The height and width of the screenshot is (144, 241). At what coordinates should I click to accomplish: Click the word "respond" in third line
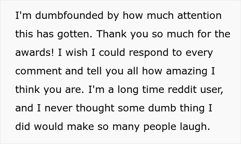click(149, 53)
